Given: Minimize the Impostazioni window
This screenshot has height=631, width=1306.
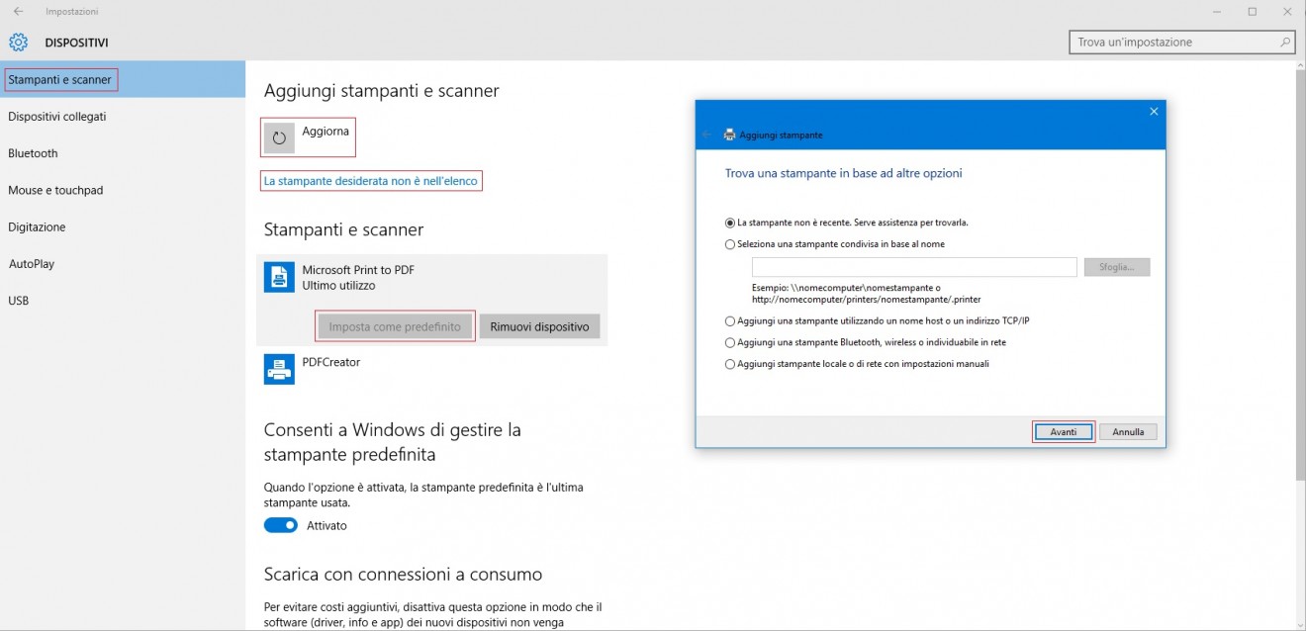Looking at the screenshot, I should 1216,11.
